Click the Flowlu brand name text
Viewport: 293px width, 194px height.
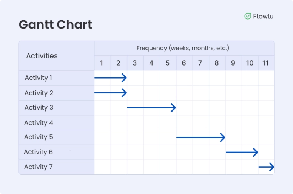click(263, 16)
